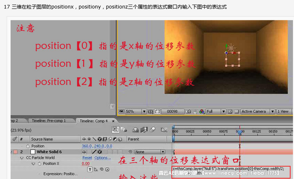Screen dimensions: 294x179
Task: Click the always preview this view icon
Action: pyautogui.click(x=121, y=111)
